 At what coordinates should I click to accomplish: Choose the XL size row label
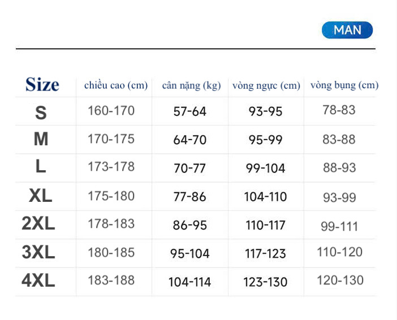point(41,196)
